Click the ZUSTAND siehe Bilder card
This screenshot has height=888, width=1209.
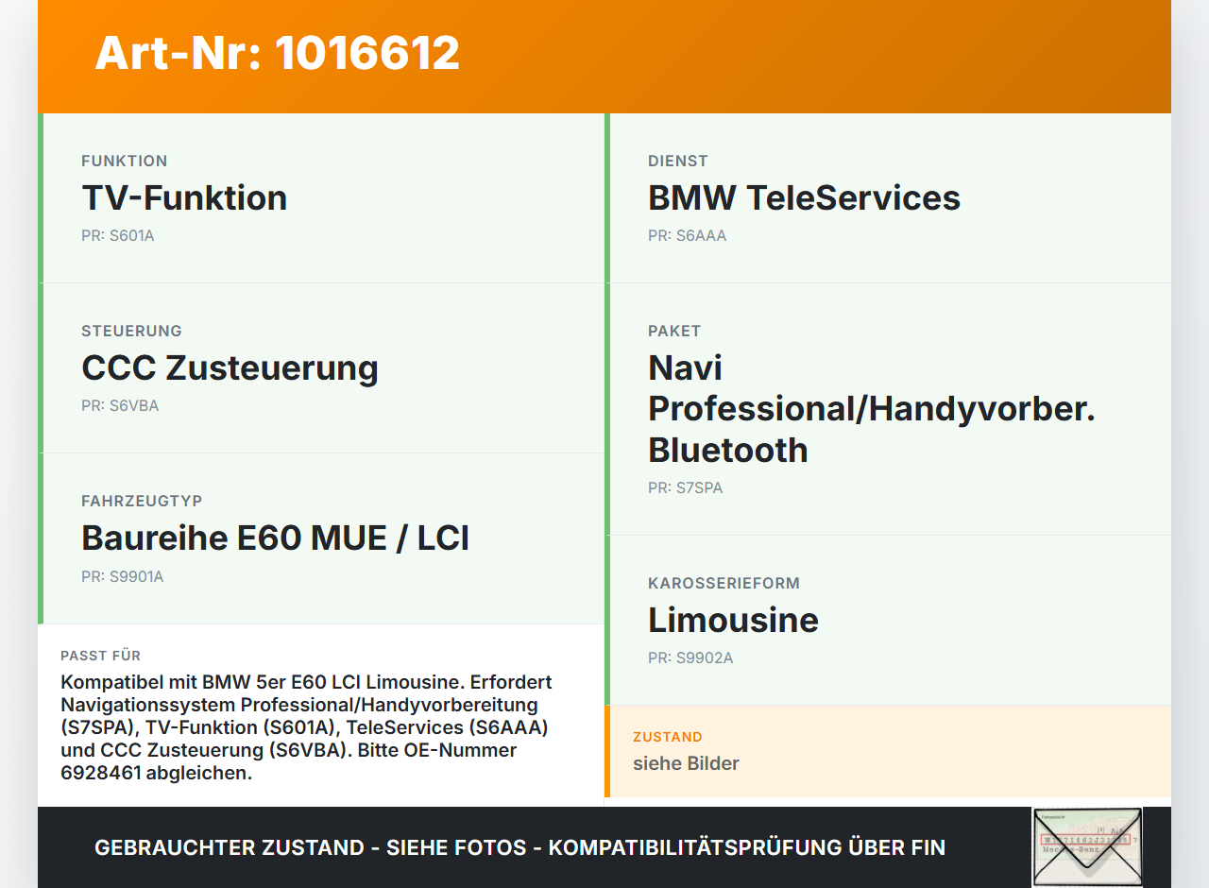[888, 752]
